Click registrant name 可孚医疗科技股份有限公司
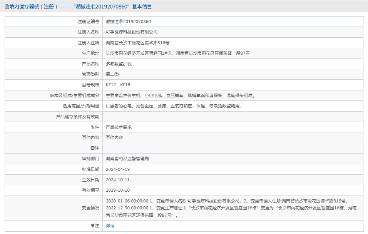368x234 pixels. tap(131, 32)
